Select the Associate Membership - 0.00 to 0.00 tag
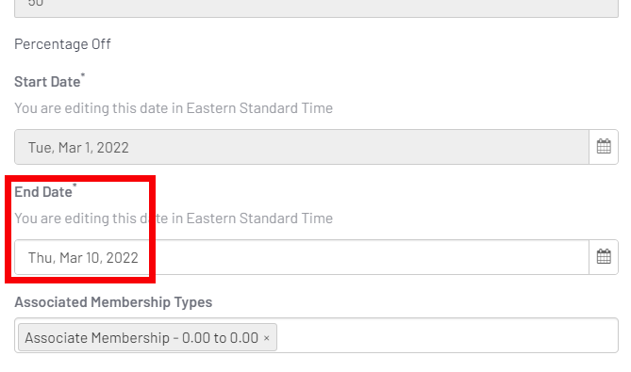 (x=141, y=338)
